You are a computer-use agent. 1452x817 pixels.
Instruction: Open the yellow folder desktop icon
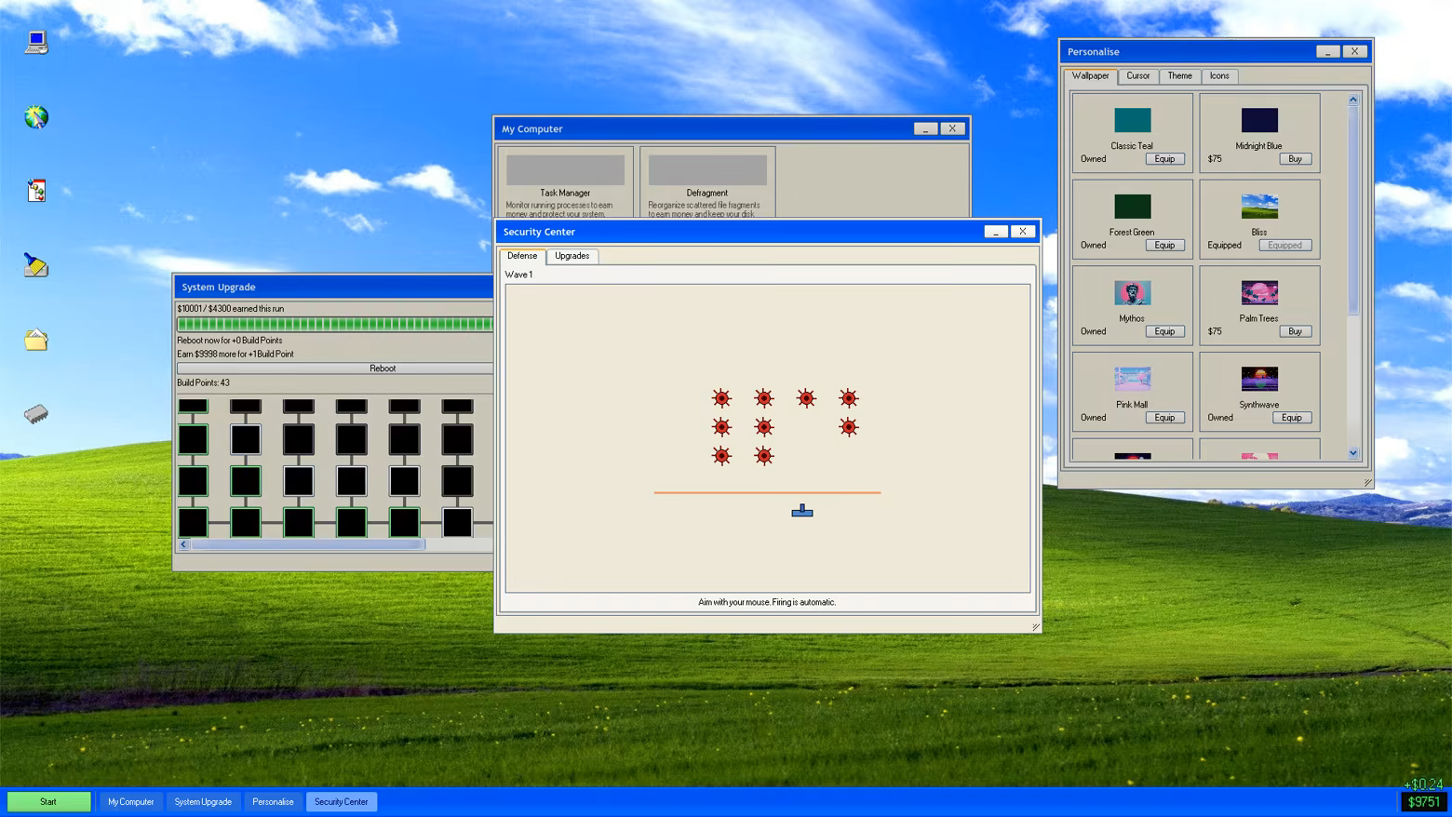[x=36, y=340]
